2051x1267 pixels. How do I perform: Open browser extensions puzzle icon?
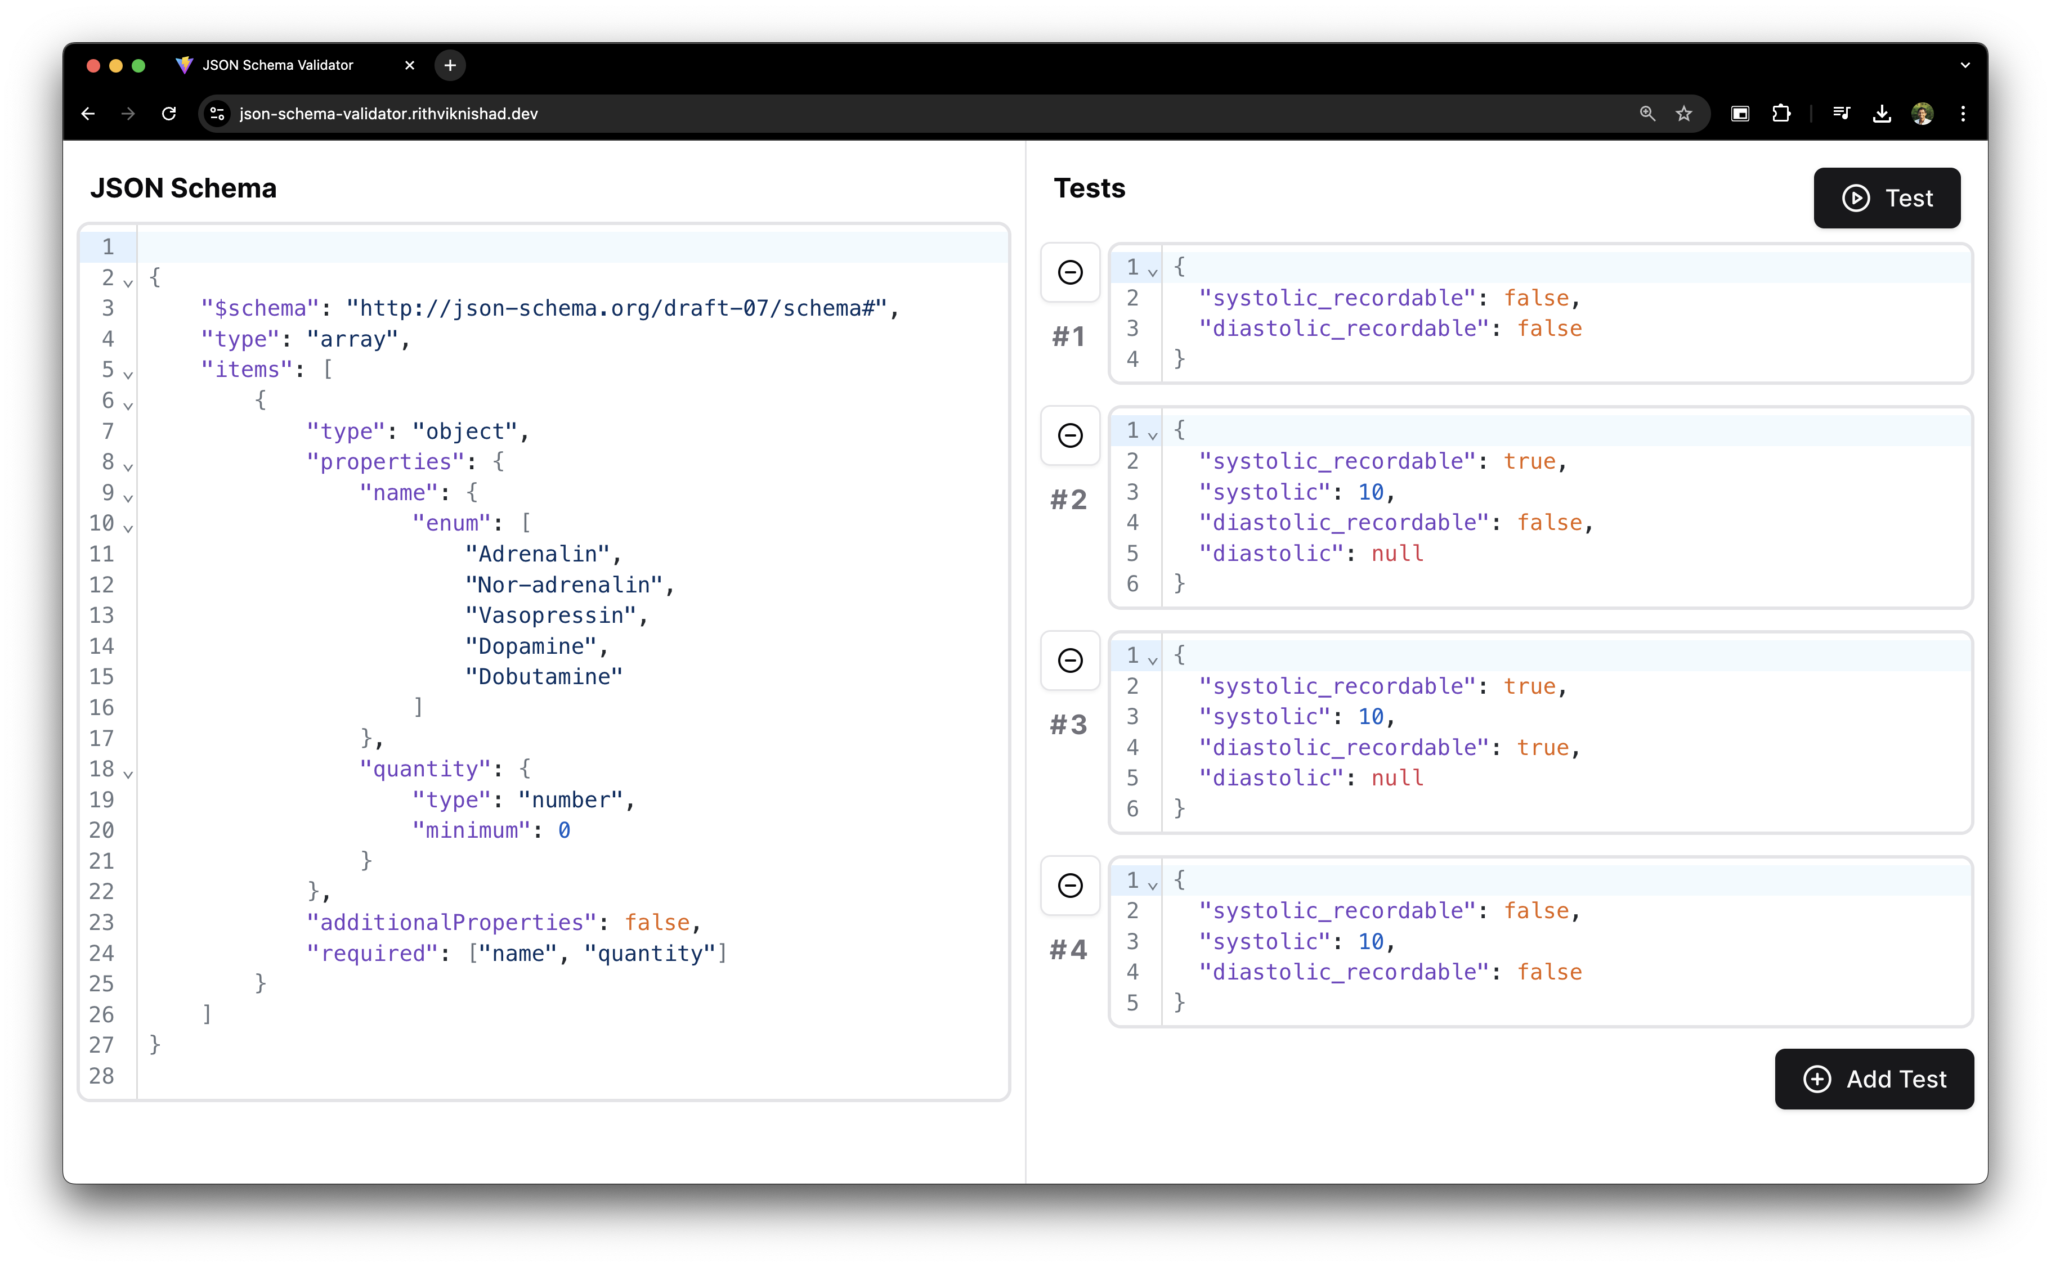click(x=1781, y=114)
